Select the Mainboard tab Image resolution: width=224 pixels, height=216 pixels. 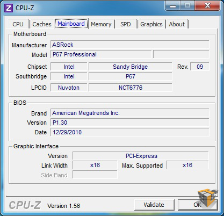pyautogui.click(x=71, y=24)
